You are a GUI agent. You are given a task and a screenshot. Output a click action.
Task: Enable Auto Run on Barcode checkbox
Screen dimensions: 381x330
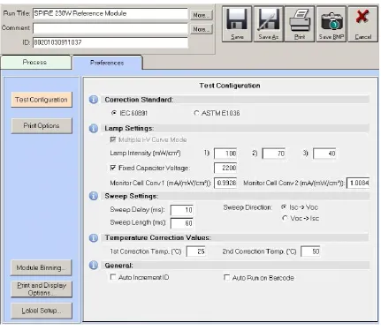[226, 278]
